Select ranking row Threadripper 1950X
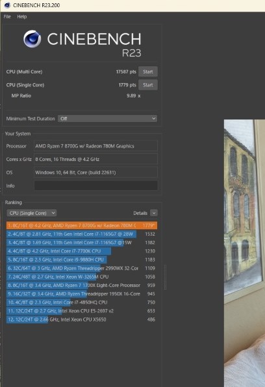Image resolution: width=265 pixels, height=387 pixels. pyautogui.click(x=82, y=293)
